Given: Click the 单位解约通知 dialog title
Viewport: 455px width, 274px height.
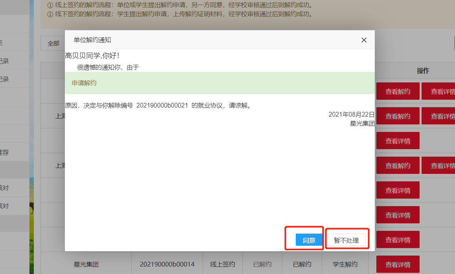Looking at the screenshot, I should click(x=92, y=40).
